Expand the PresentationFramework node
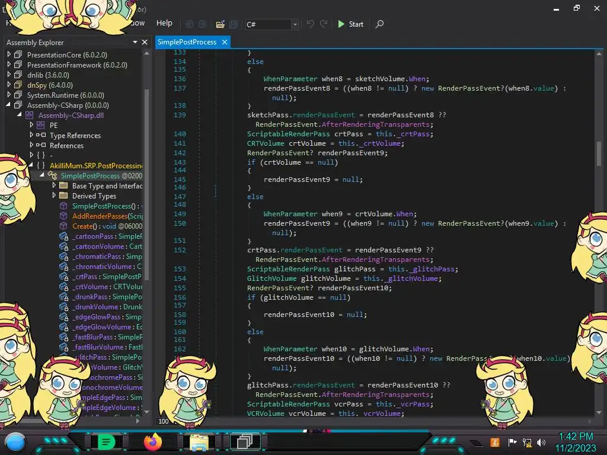Viewport: 607px width, 455px height. pos(8,65)
